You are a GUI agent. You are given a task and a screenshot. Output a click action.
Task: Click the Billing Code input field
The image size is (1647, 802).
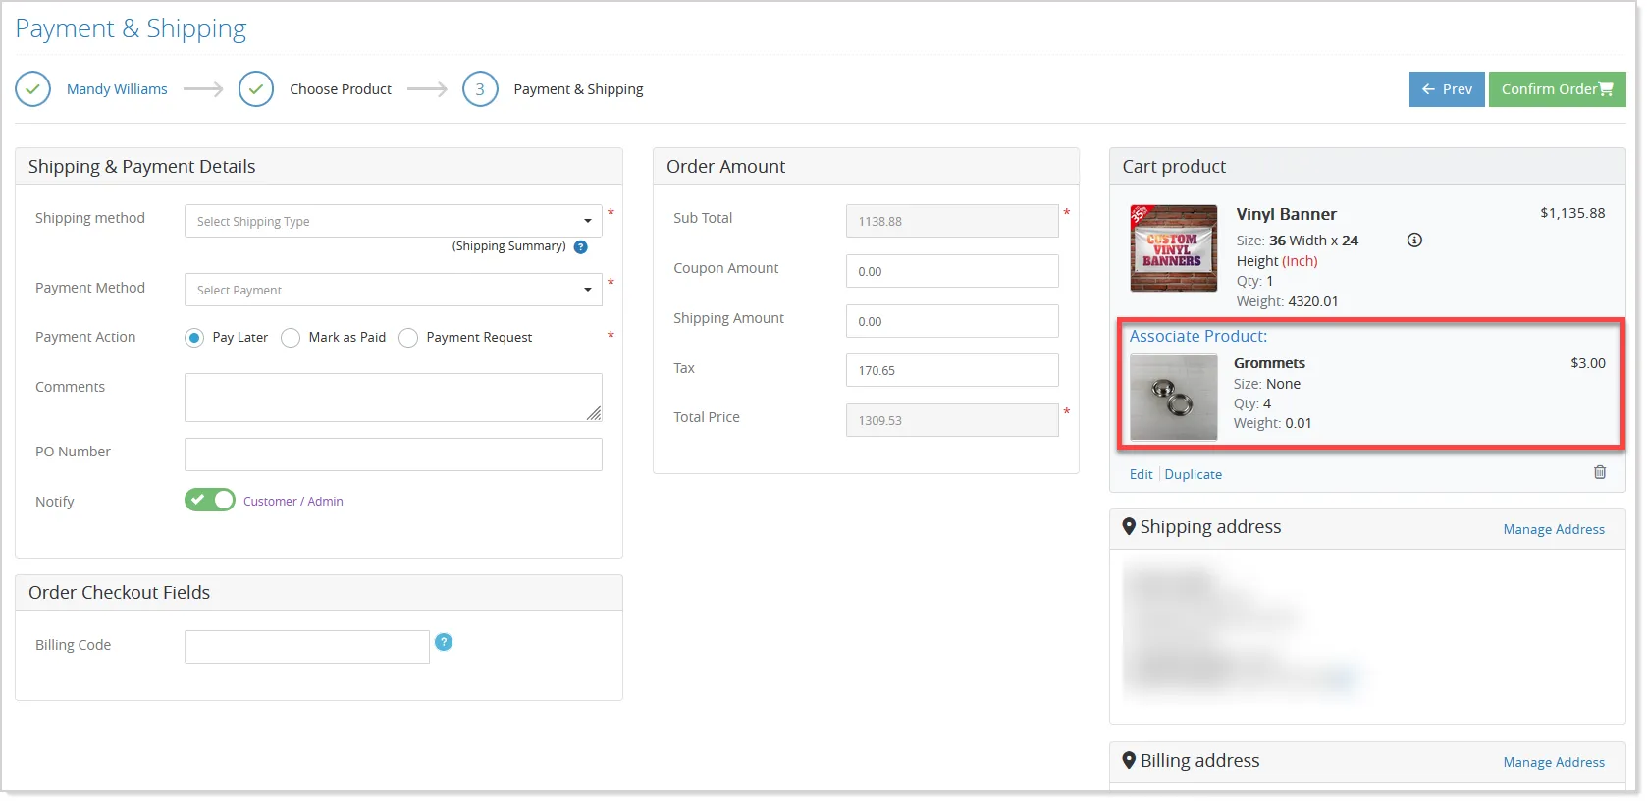(307, 647)
